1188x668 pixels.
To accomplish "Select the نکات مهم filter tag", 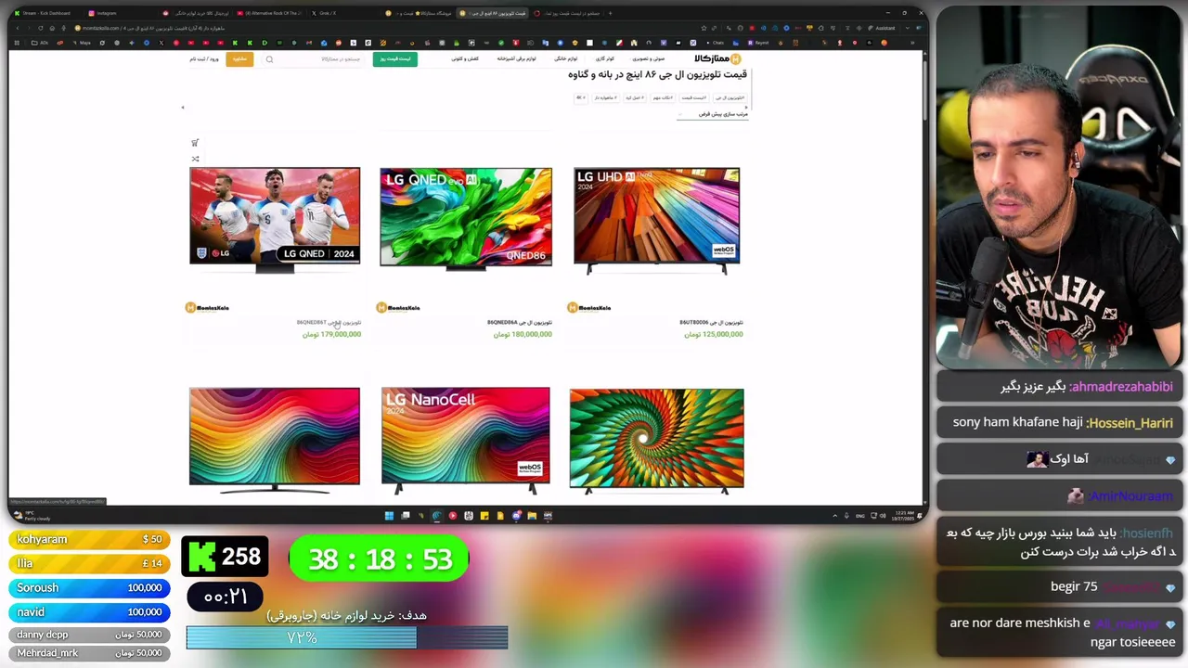I will click(x=663, y=97).
